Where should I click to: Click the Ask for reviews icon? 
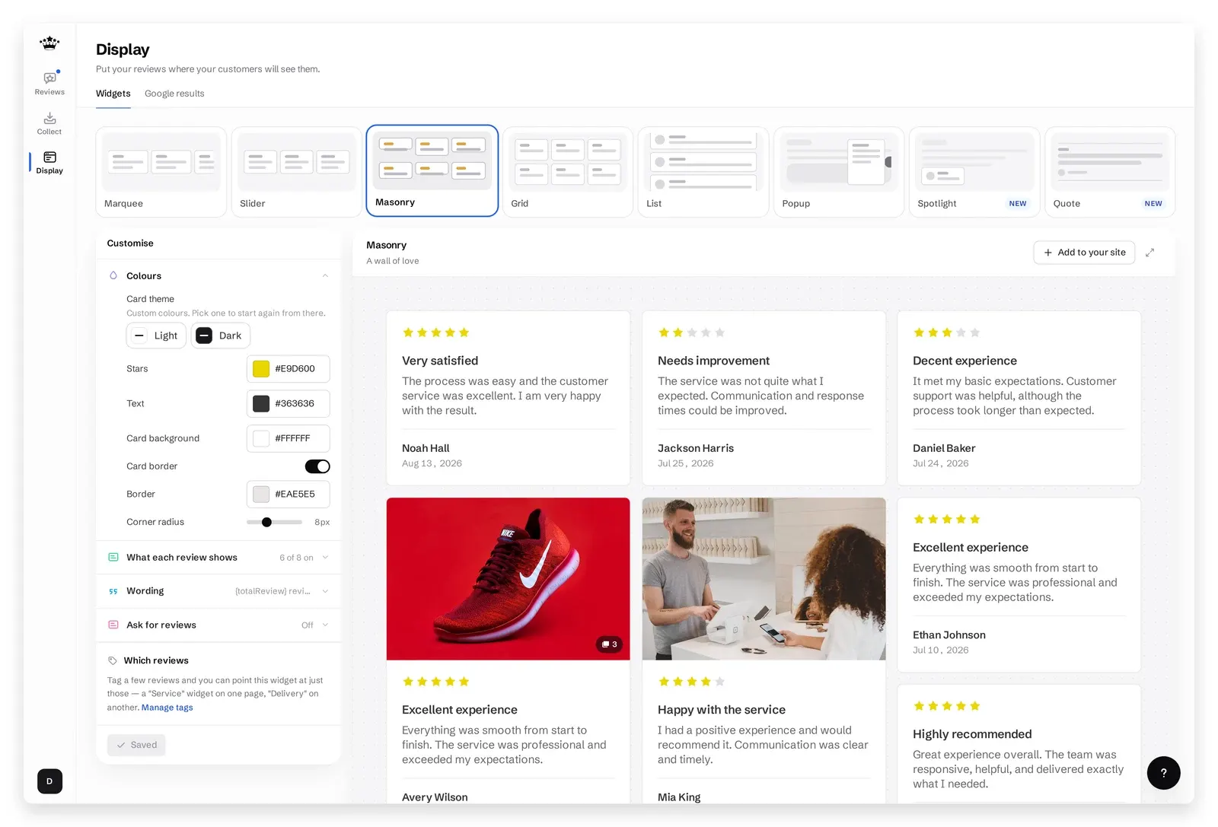point(113,625)
